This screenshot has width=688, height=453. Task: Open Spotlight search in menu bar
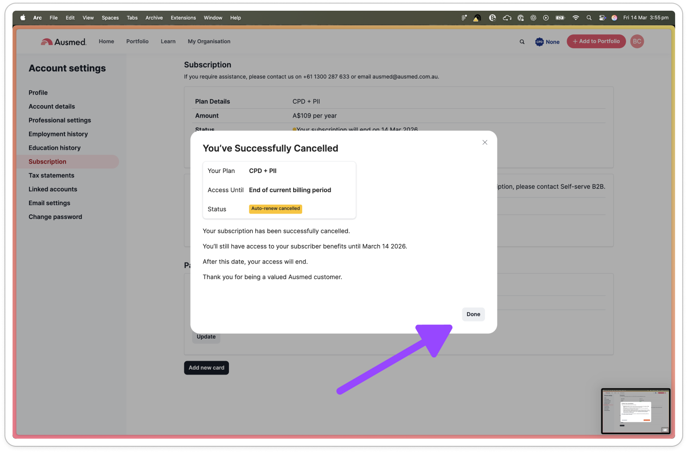589,18
